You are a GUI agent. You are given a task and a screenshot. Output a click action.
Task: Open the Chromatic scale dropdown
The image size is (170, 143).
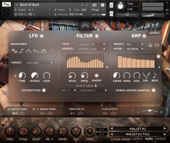point(93,91)
